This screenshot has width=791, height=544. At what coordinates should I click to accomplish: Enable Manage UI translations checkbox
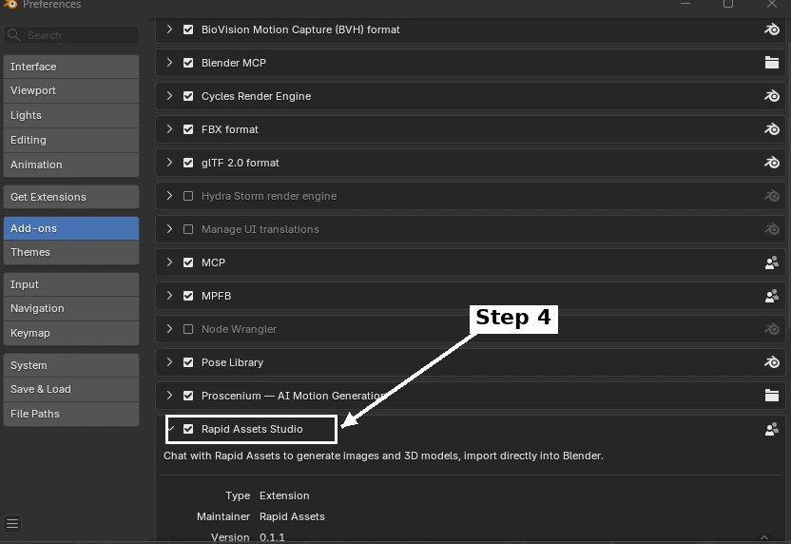point(188,229)
